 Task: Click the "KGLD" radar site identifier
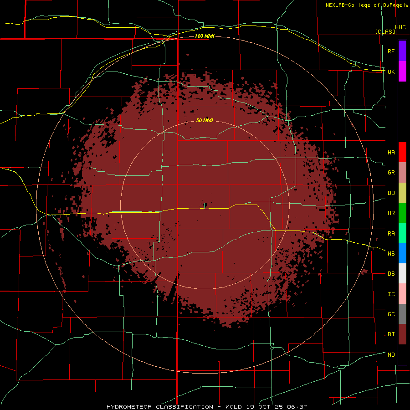[234, 407]
